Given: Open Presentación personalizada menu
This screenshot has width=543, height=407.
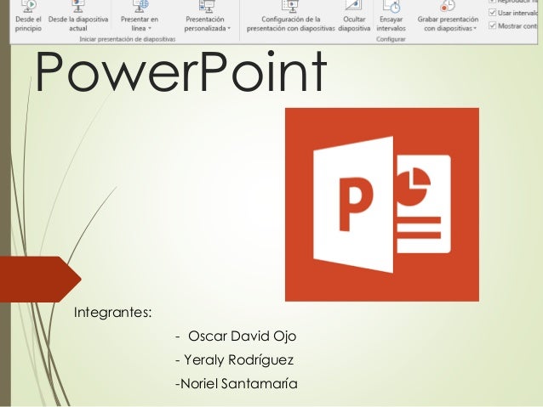Looking at the screenshot, I should pyautogui.click(x=207, y=17).
